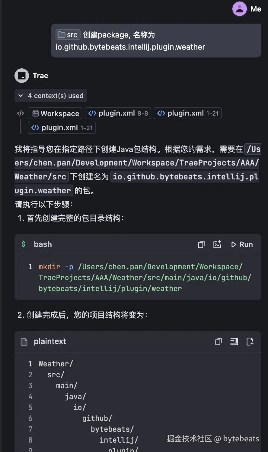The width and height of the screenshot is (268, 452).
Task: Click the Trae assistant avatar
Action: coord(21,75)
